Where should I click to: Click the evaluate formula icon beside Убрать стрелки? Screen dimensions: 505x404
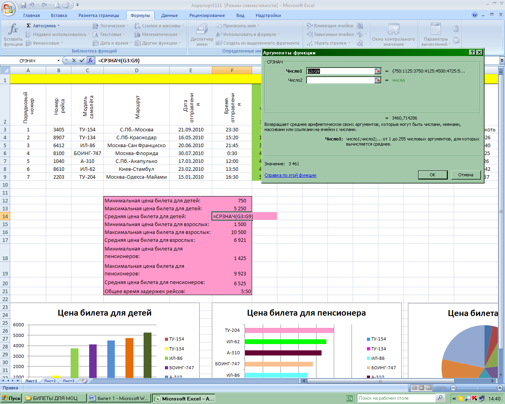click(360, 43)
